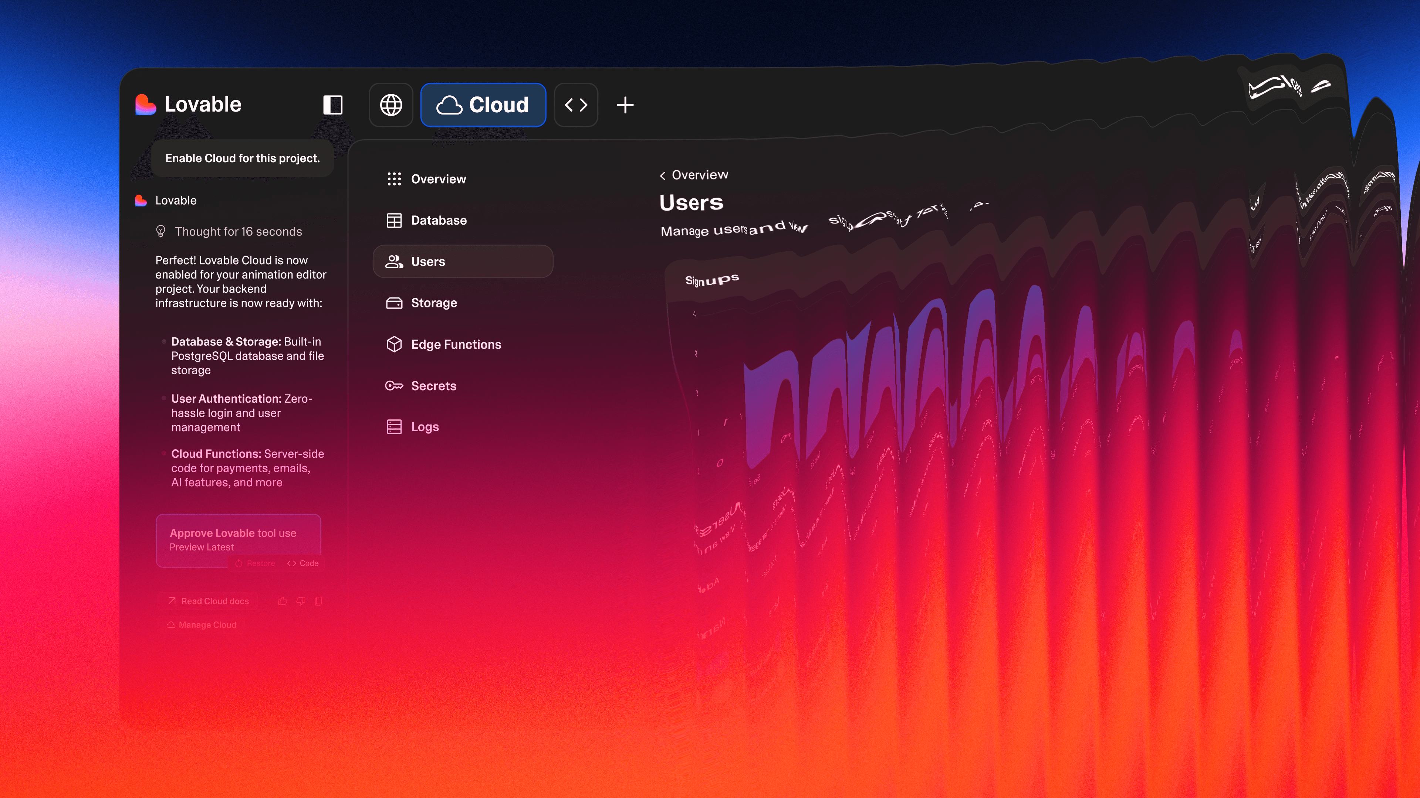Go back via Overview breadcrumb chevron
The image size is (1420, 798).
click(663, 176)
